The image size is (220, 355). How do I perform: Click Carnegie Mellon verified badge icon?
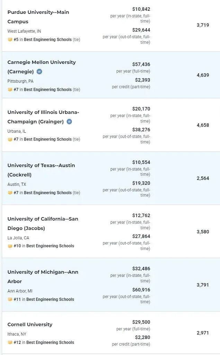39,72
